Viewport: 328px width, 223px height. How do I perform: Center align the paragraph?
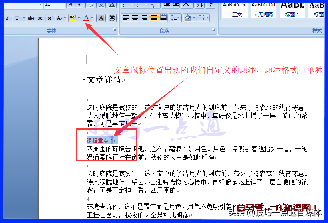pos(135,18)
